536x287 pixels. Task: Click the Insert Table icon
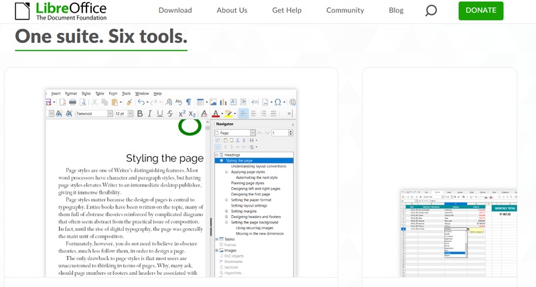(200, 102)
